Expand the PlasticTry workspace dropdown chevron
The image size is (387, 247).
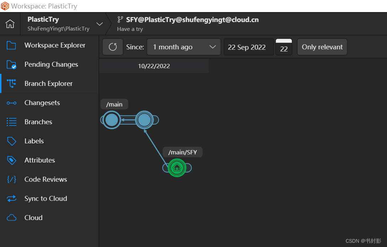point(100,24)
